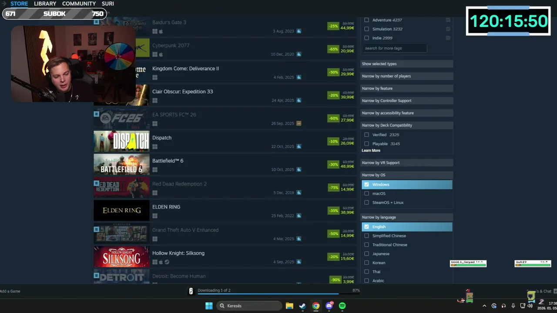Enable the Playable Deck compatibility filter

[366, 143]
